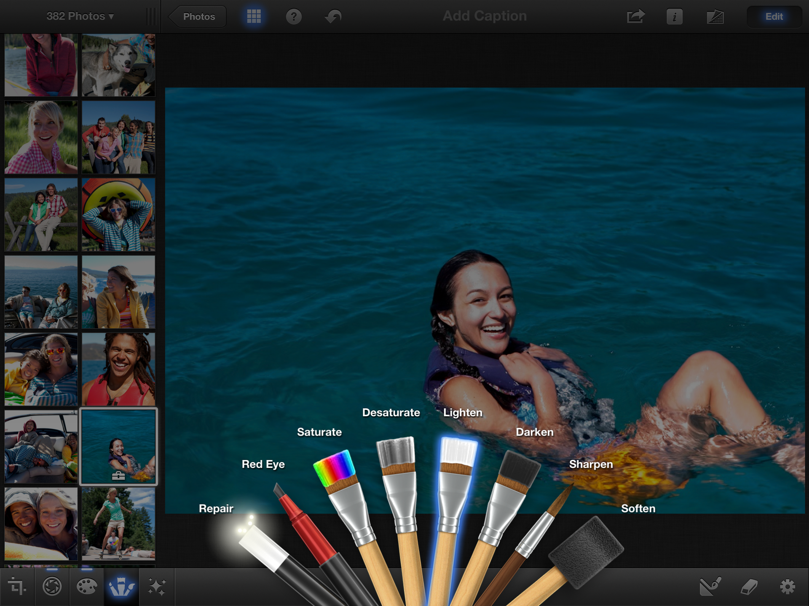Open the share menu
The image size is (809, 606).
pos(635,16)
